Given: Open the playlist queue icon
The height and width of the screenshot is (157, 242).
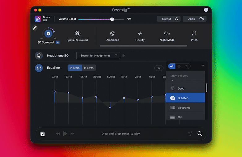Looking at the screenshot, I should pos(190,134).
